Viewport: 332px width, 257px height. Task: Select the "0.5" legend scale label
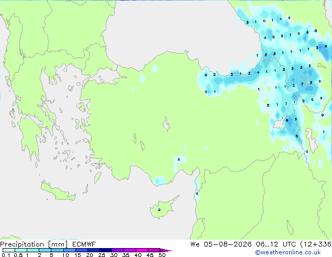tap(18, 255)
